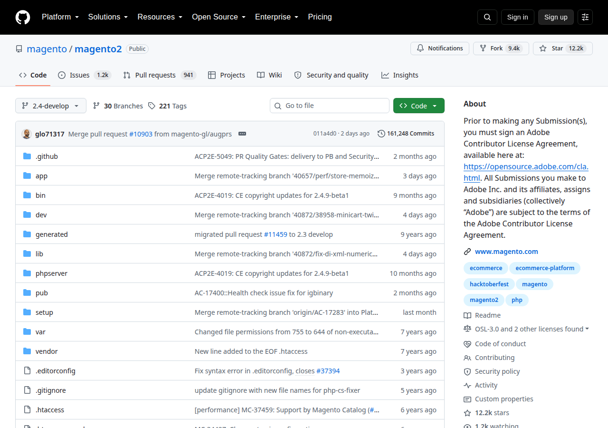The height and width of the screenshot is (428, 608).
Task: Click the commit ellipsis expand icon
Action: click(x=242, y=134)
